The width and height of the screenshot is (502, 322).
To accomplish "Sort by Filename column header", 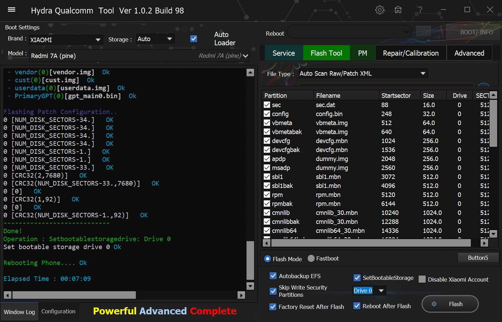I will click(346, 95).
